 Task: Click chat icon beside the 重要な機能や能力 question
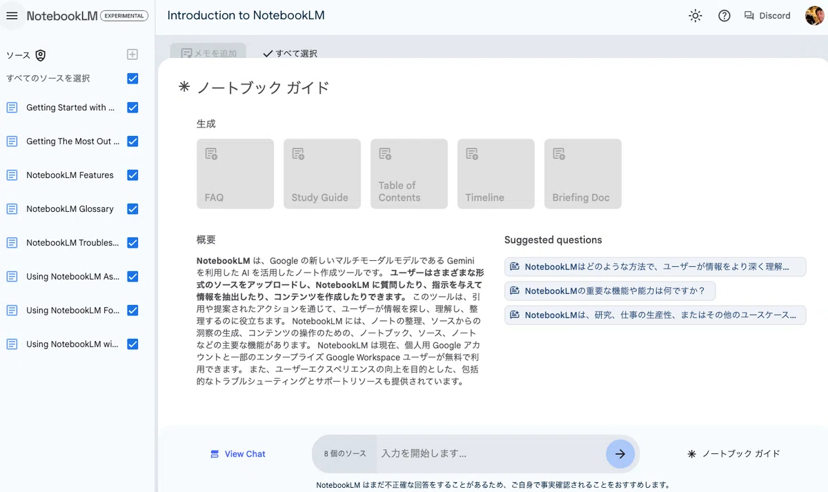[515, 291]
